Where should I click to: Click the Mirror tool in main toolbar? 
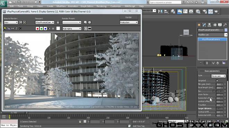point(160,11)
